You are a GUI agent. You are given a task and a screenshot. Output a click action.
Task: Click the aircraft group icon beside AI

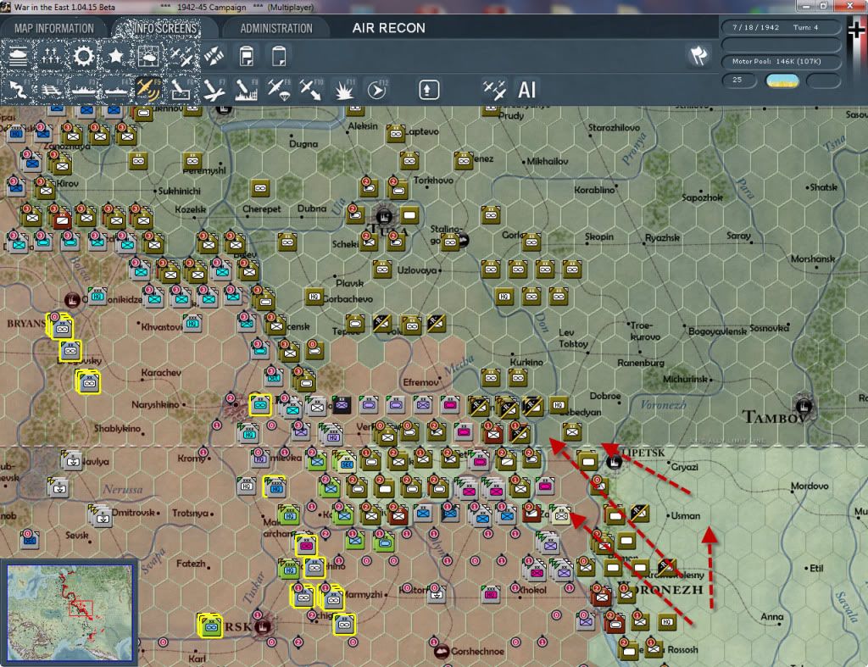pyautogui.click(x=494, y=90)
